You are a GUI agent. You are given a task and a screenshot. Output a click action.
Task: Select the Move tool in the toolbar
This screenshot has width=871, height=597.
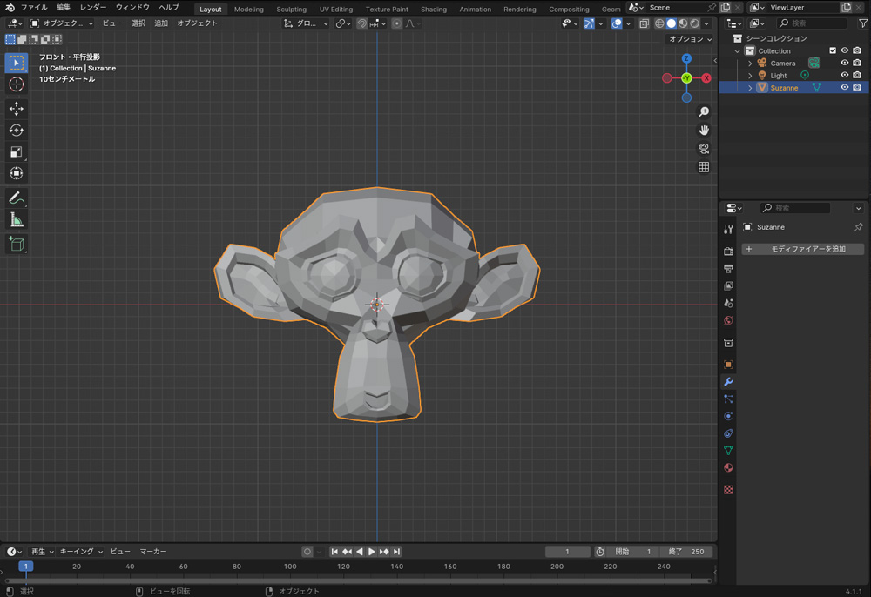click(x=16, y=109)
